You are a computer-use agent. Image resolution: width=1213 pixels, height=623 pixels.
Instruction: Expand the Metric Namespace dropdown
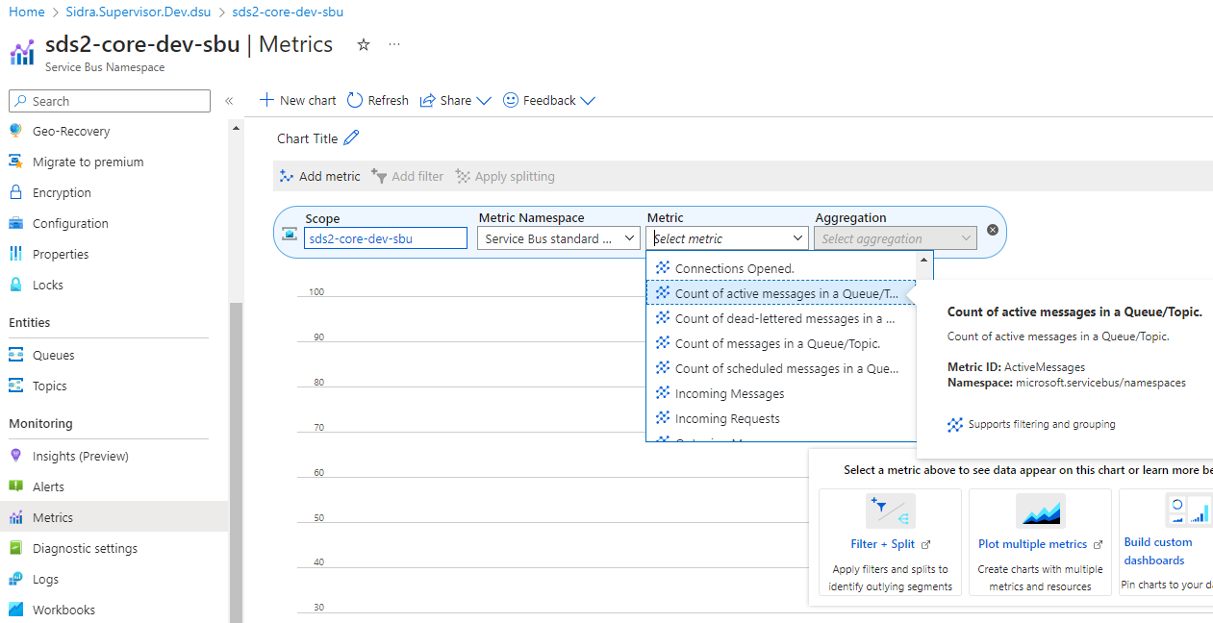point(558,238)
